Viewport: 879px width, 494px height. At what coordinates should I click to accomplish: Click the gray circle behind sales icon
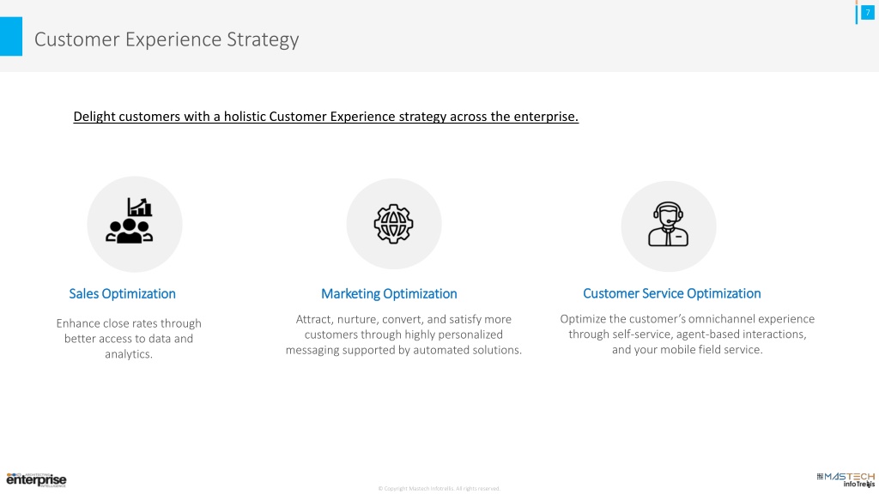[135, 224]
